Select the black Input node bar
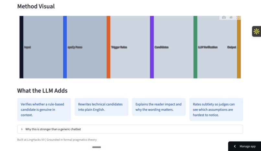This screenshot has width=261, height=151. click(x=21, y=47)
